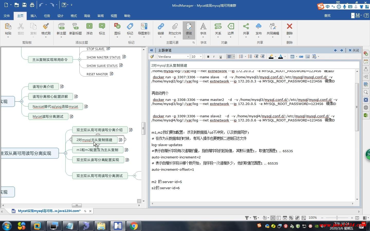The width and height of the screenshot is (370, 231).
Task: Start Co-editing (共同编辑)
Action: [x=273, y=26]
